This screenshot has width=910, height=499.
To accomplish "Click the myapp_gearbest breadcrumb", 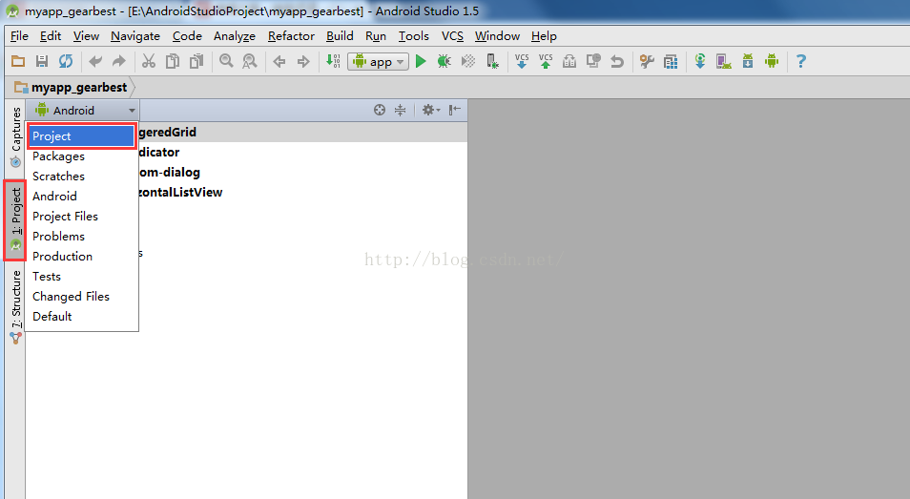I will point(71,87).
